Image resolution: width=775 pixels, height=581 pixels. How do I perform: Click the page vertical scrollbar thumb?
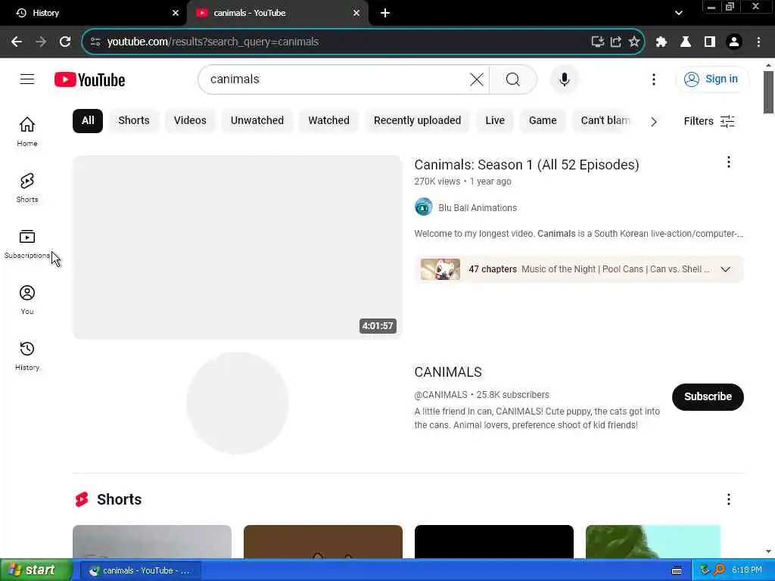[x=768, y=92]
